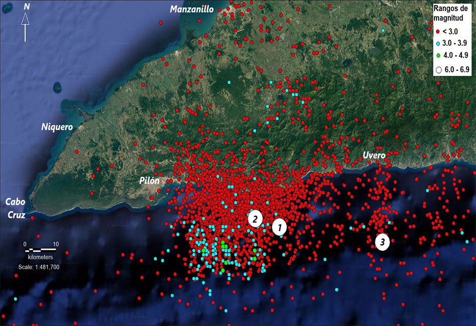476x326 pixels.
Task: Click the '6.0 - 6.9' legend text
Action: [456, 70]
